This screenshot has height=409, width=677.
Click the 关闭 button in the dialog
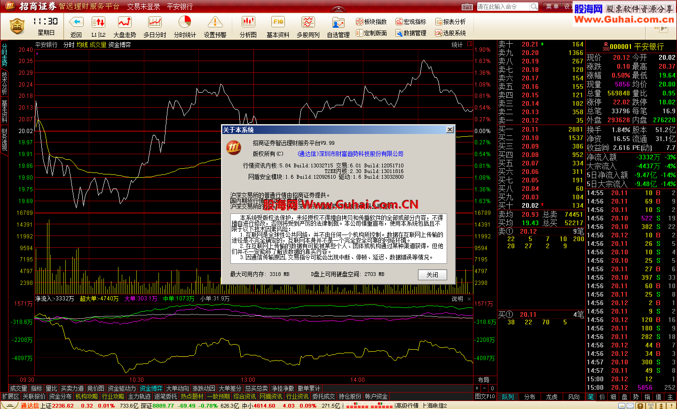[433, 275]
